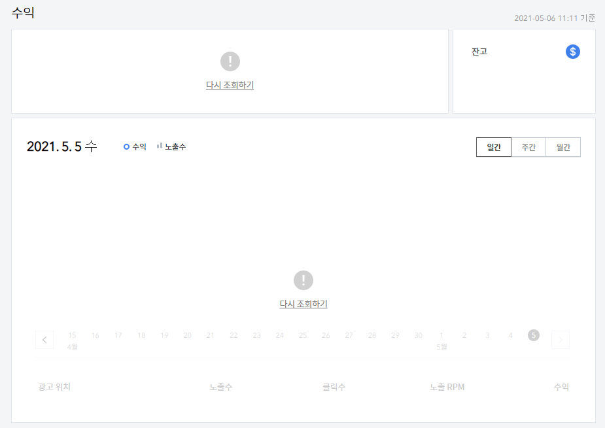The image size is (605, 428).
Task: Select date 25 in the date strip
Action: pos(303,335)
